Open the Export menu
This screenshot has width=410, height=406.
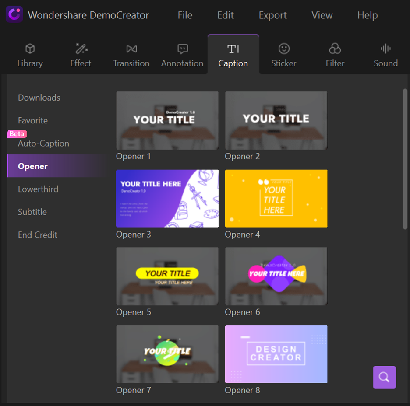(x=273, y=15)
